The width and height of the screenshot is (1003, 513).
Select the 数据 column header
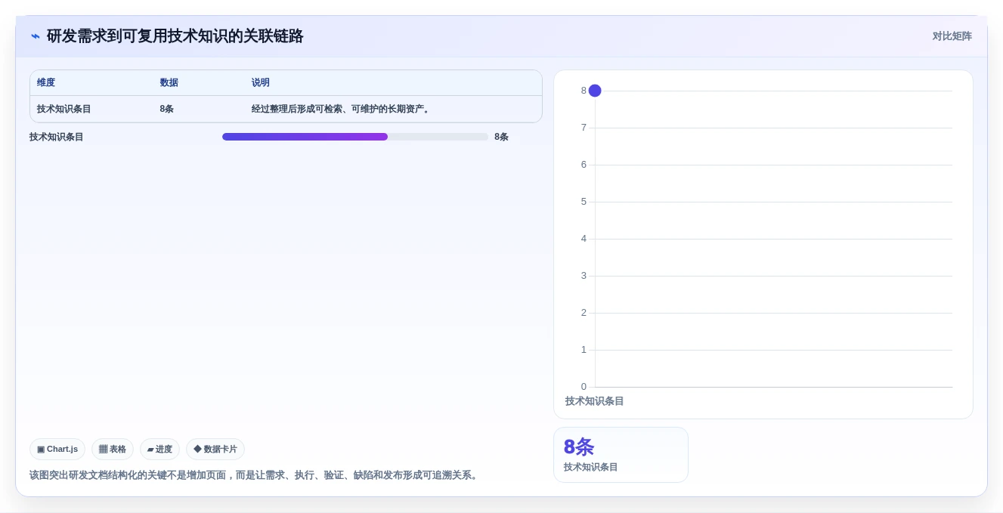pos(169,82)
